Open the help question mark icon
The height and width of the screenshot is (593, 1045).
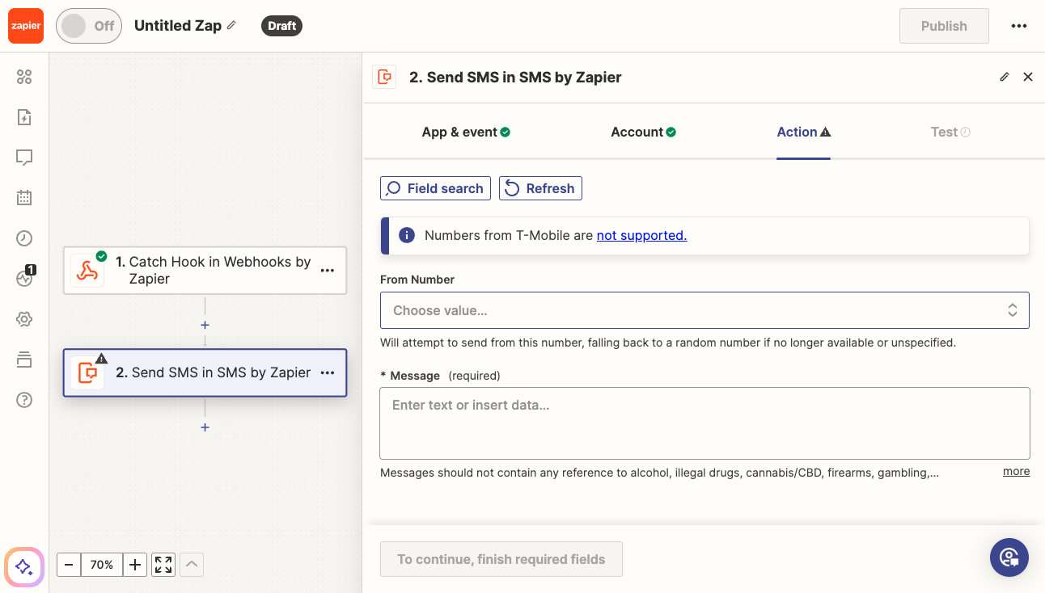pyautogui.click(x=24, y=400)
